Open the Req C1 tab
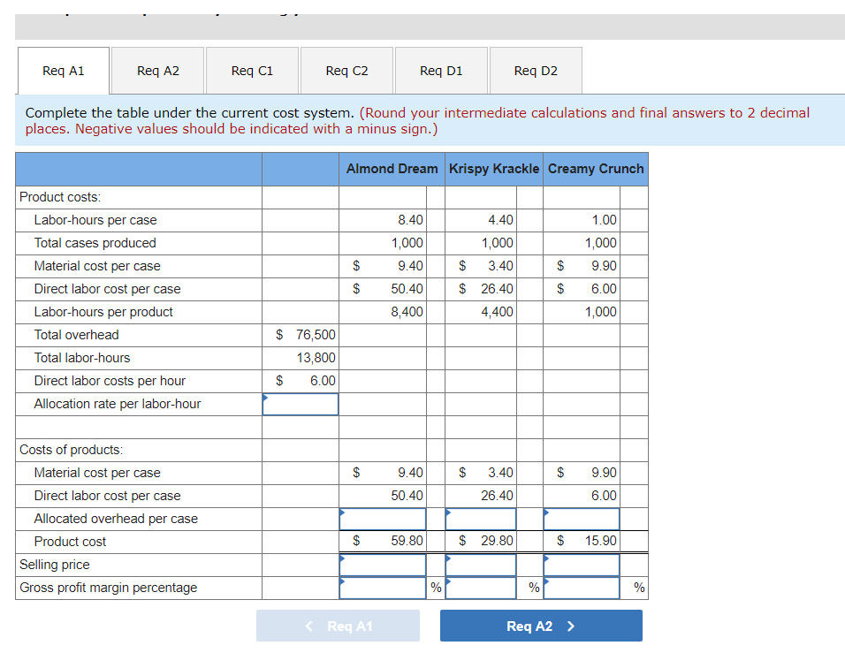Screen dimensions: 845x653 coord(252,71)
